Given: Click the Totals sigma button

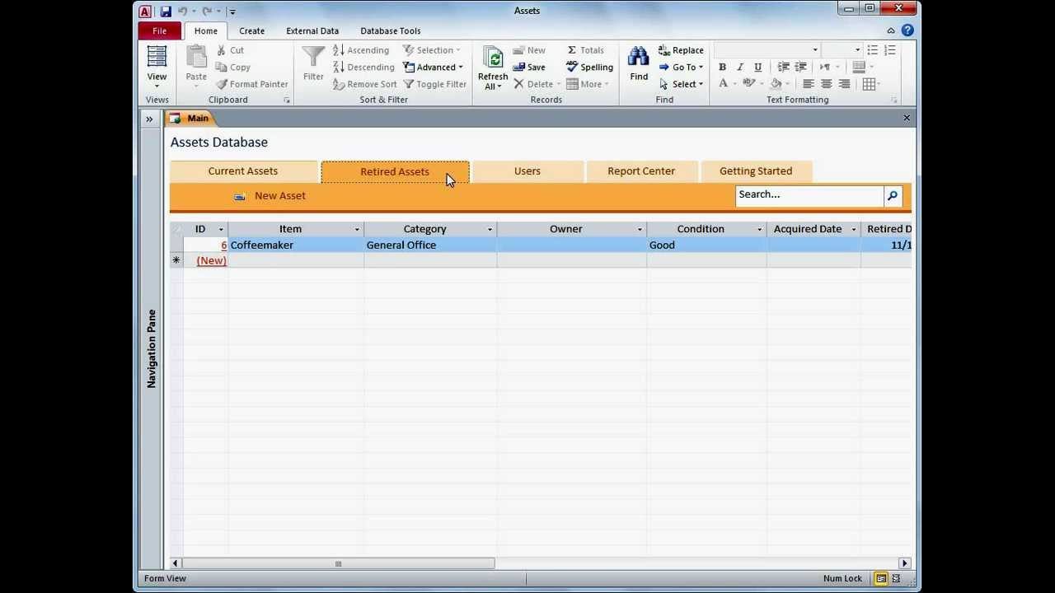Looking at the screenshot, I should point(585,50).
